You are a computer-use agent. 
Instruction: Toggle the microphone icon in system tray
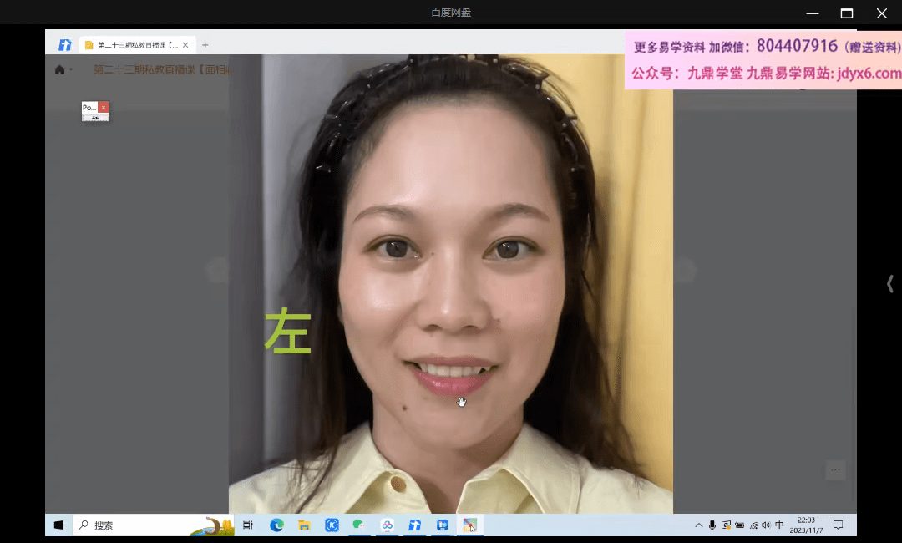(x=712, y=525)
